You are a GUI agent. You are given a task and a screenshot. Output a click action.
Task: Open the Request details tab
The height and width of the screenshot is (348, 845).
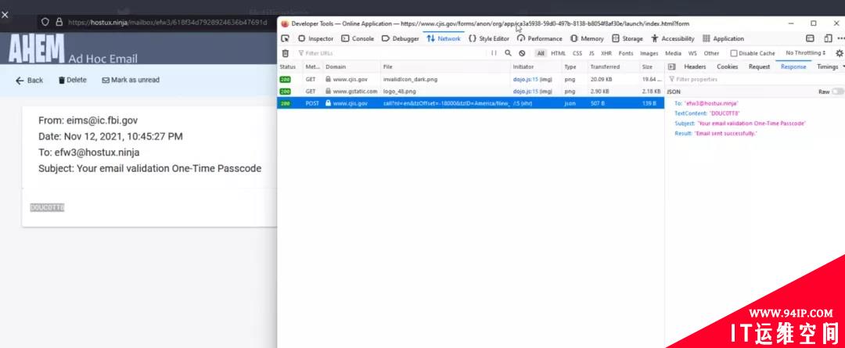[759, 66]
